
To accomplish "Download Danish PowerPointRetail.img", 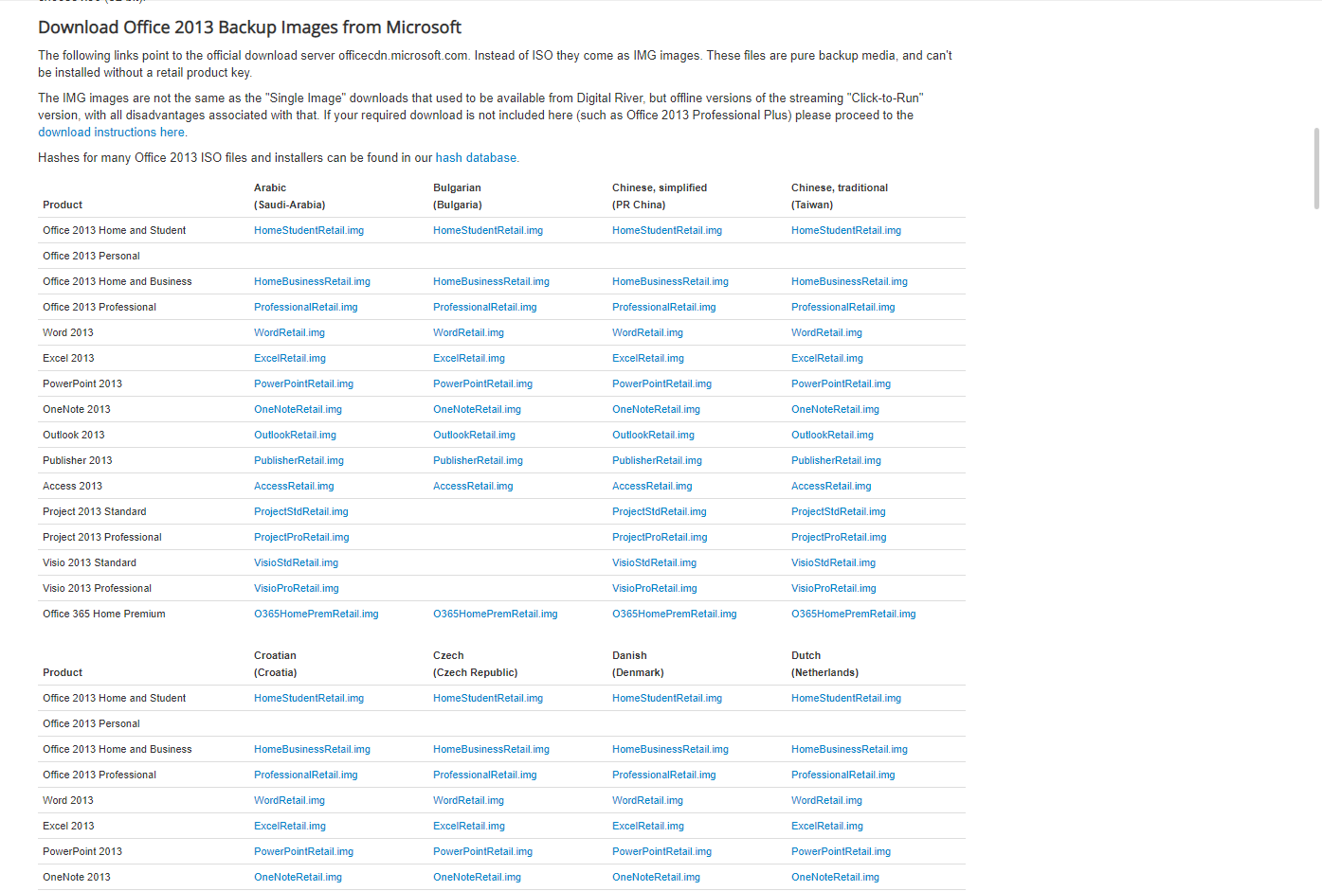I will tap(661, 852).
